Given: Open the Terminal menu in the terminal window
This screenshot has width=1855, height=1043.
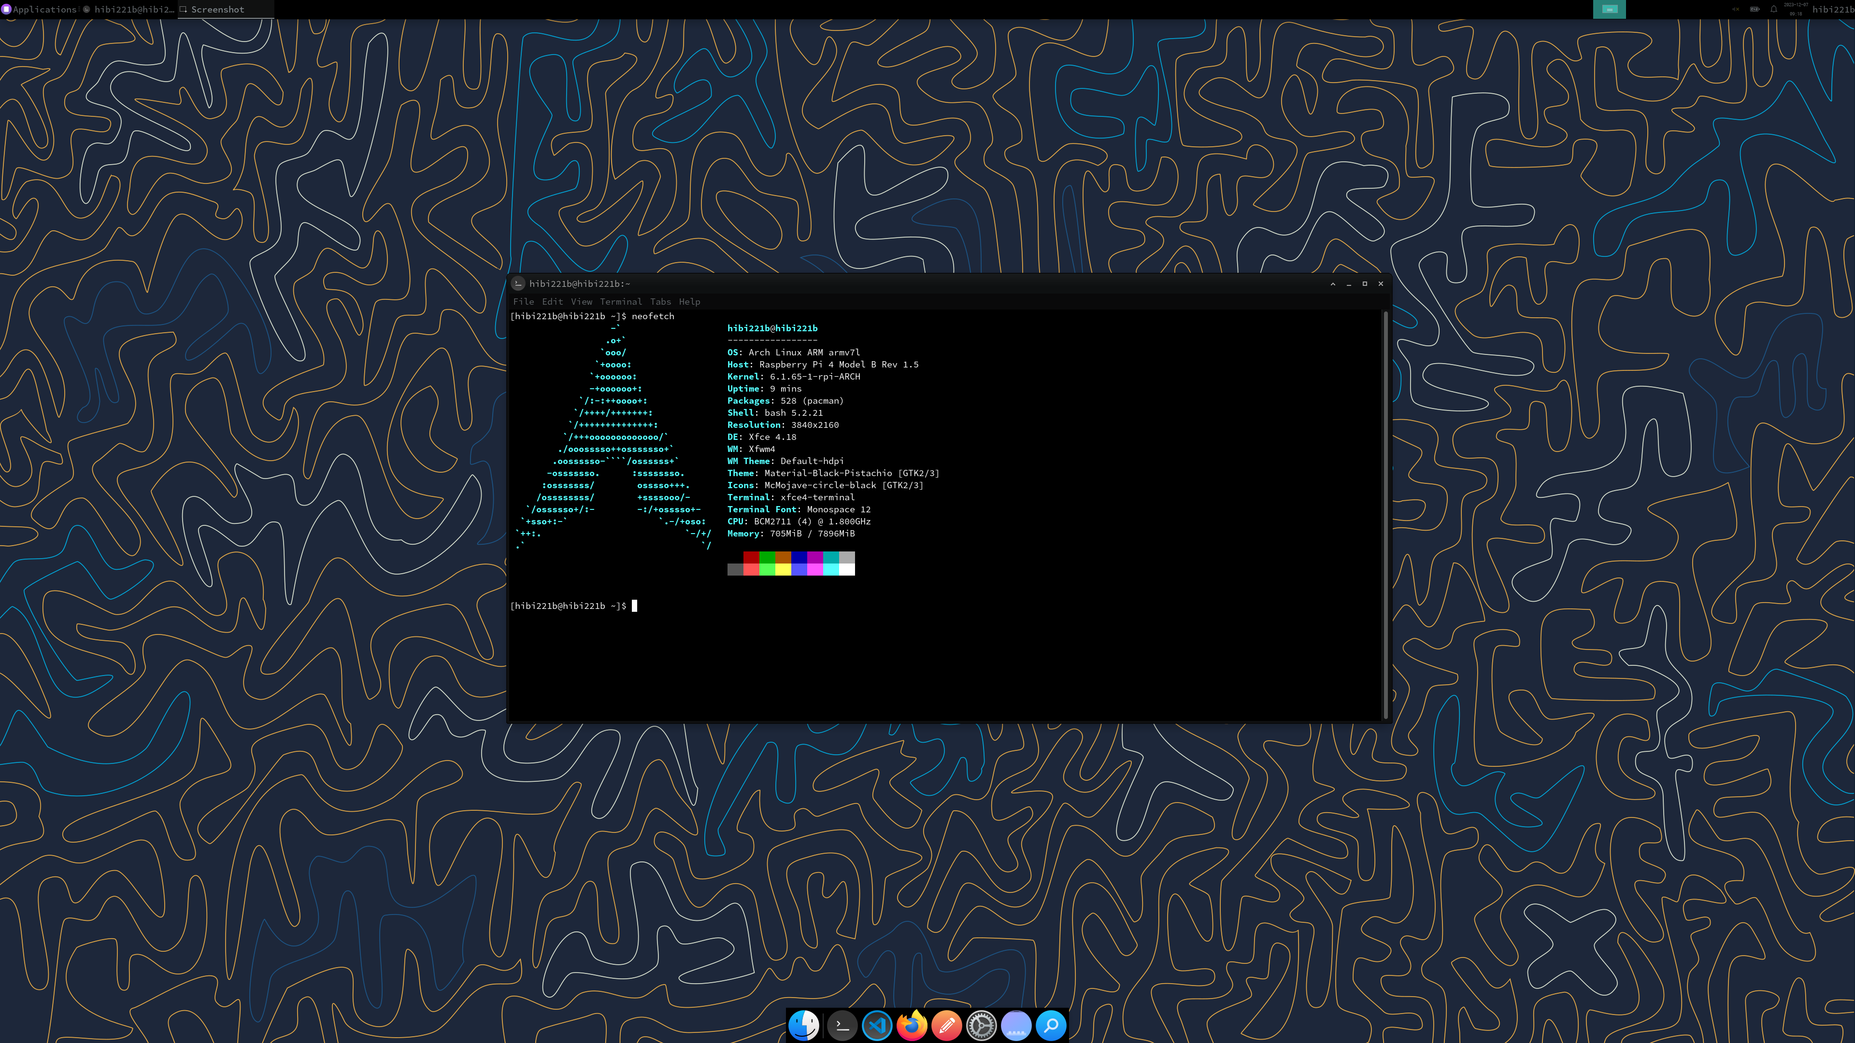Looking at the screenshot, I should point(621,302).
